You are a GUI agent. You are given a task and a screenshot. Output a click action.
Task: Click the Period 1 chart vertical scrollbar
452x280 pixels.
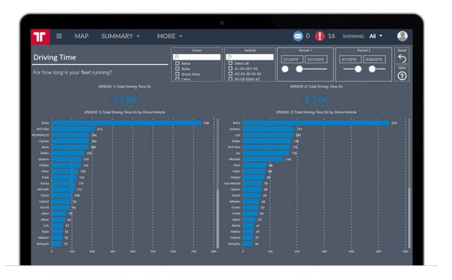point(217,183)
